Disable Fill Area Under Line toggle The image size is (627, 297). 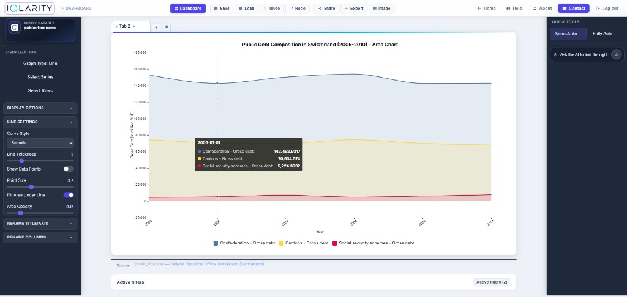(69, 195)
